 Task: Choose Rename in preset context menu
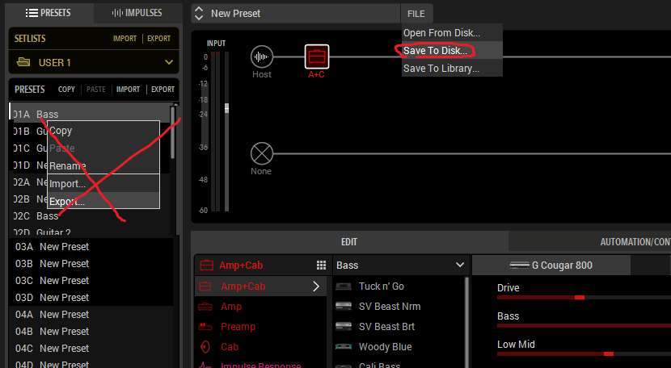coord(103,165)
